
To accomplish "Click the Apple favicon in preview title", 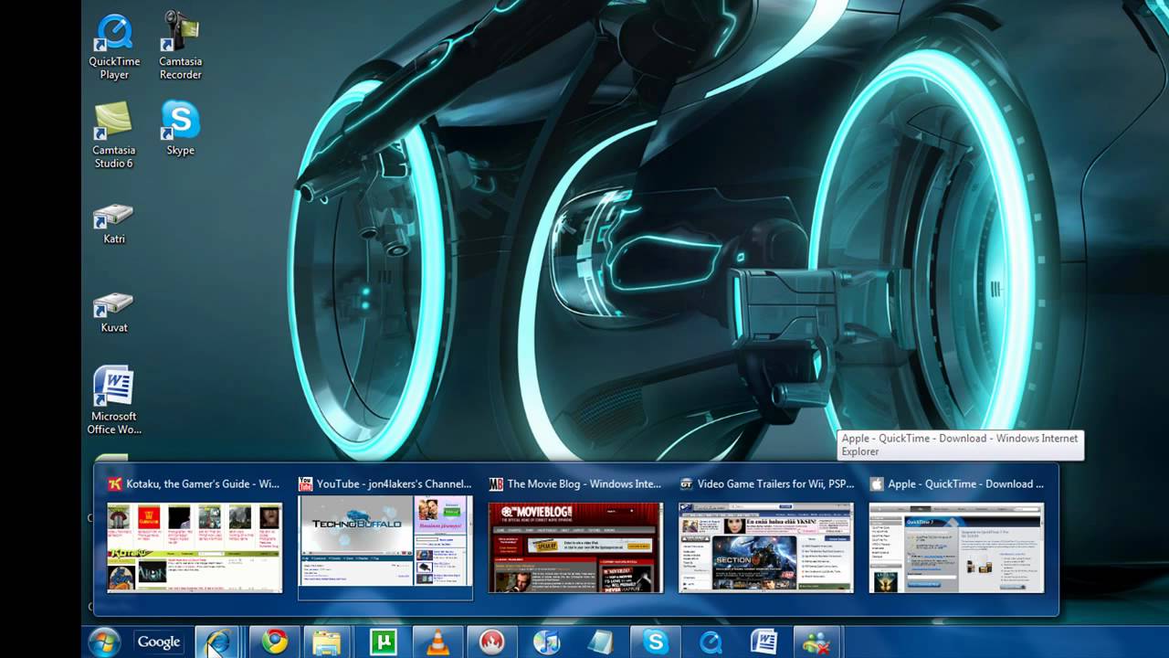I will point(877,484).
